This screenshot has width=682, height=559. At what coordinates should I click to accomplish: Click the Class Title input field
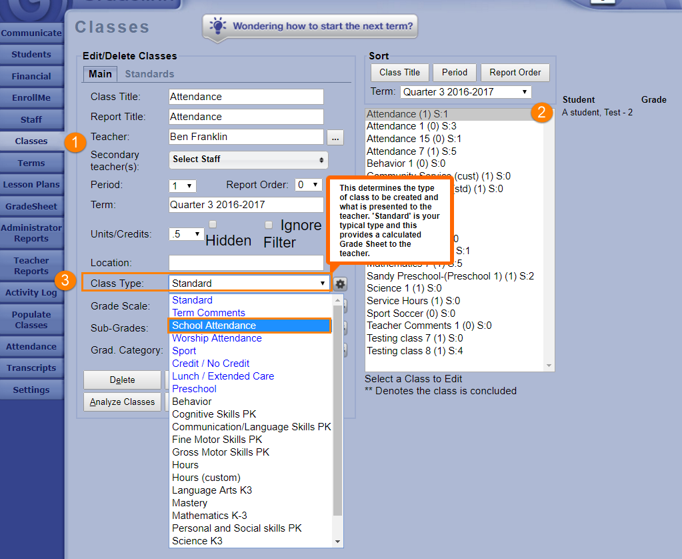coord(246,97)
